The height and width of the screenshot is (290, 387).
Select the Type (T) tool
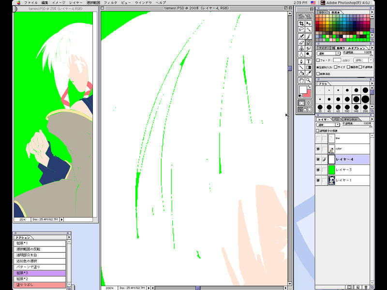click(309, 61)
